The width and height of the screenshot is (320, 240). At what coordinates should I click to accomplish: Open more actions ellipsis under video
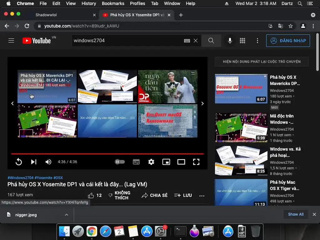(202, 196)
